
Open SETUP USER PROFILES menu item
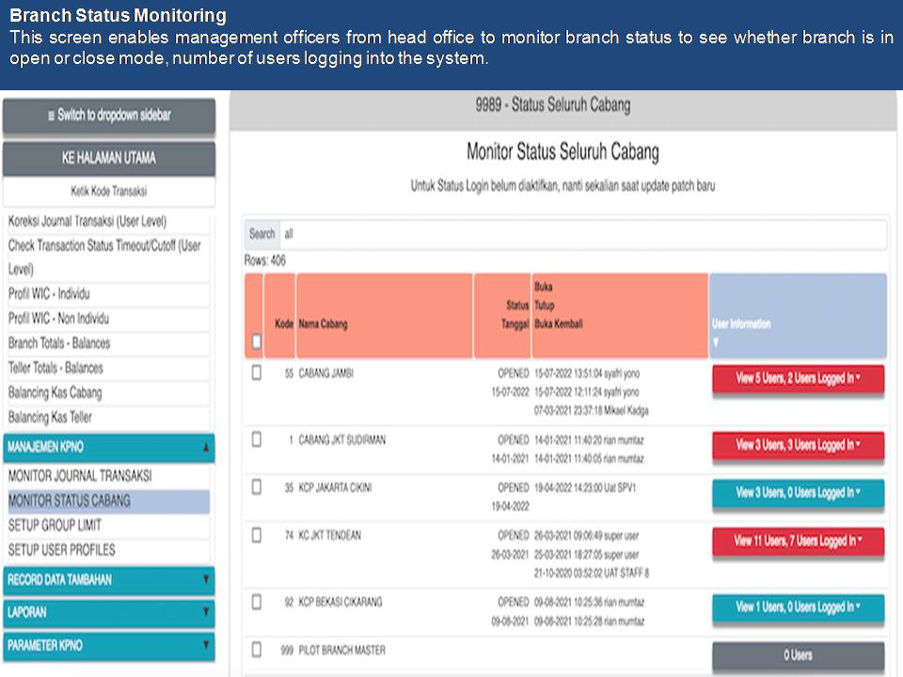[62, 550]
